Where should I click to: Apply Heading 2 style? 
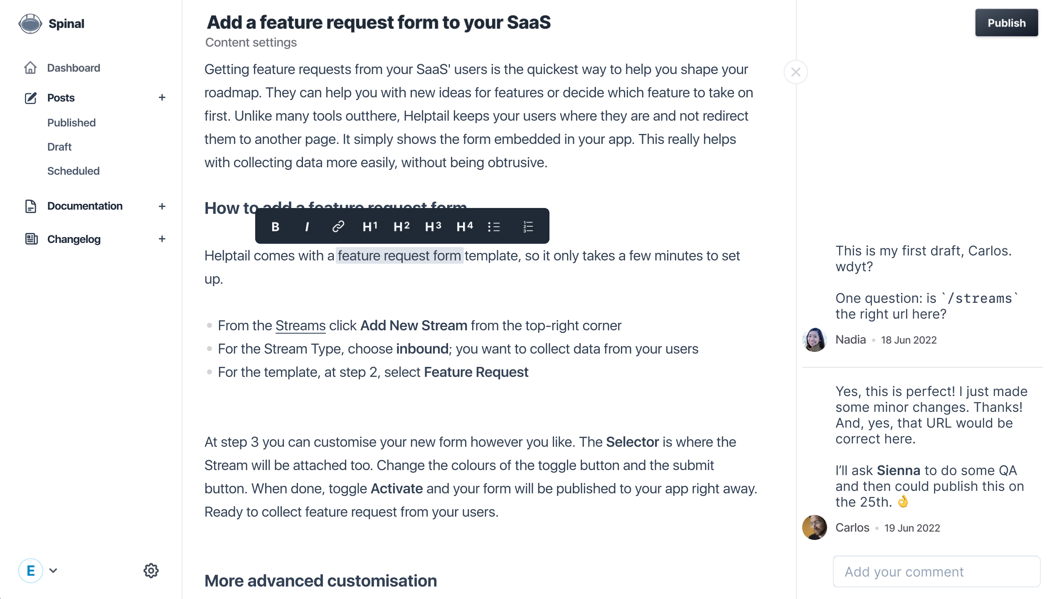pos(401,227)
